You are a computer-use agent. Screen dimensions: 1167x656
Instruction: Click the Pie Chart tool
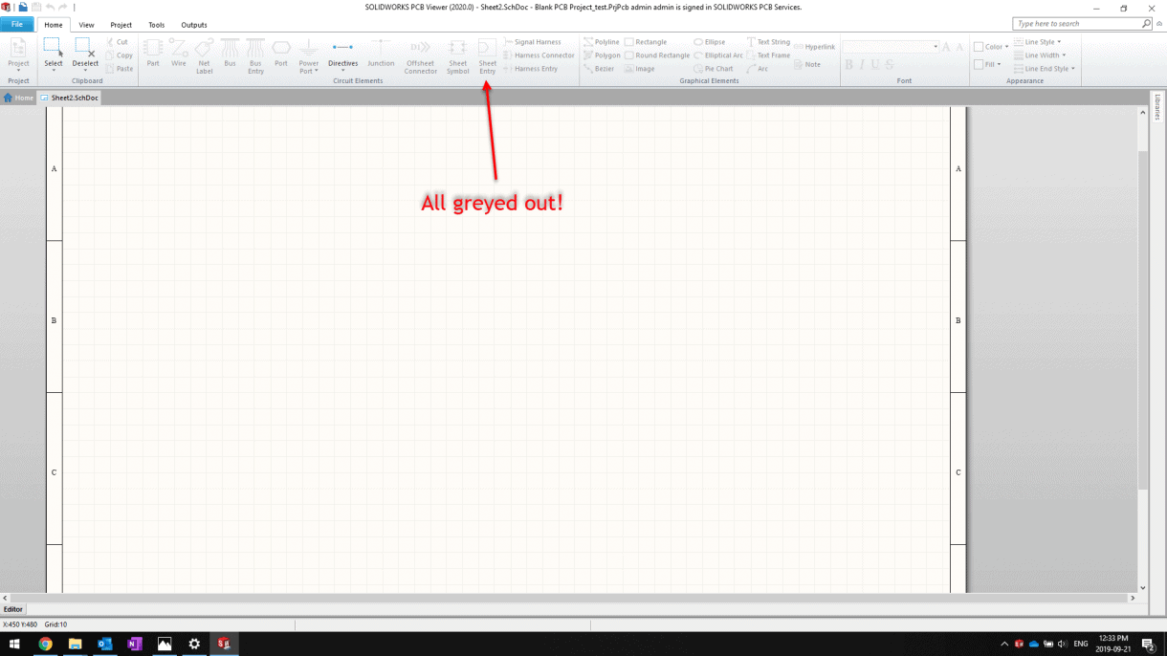(714, 69)
